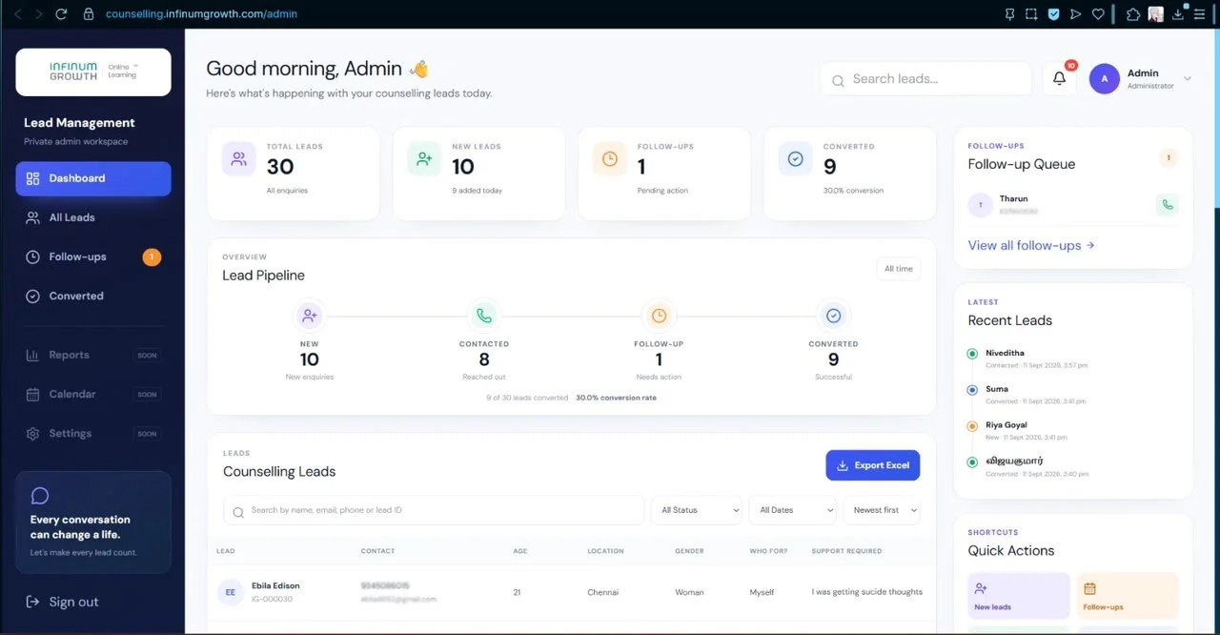
Task: Click the Infinum Growth logo
Action: (x=93, y=72)
